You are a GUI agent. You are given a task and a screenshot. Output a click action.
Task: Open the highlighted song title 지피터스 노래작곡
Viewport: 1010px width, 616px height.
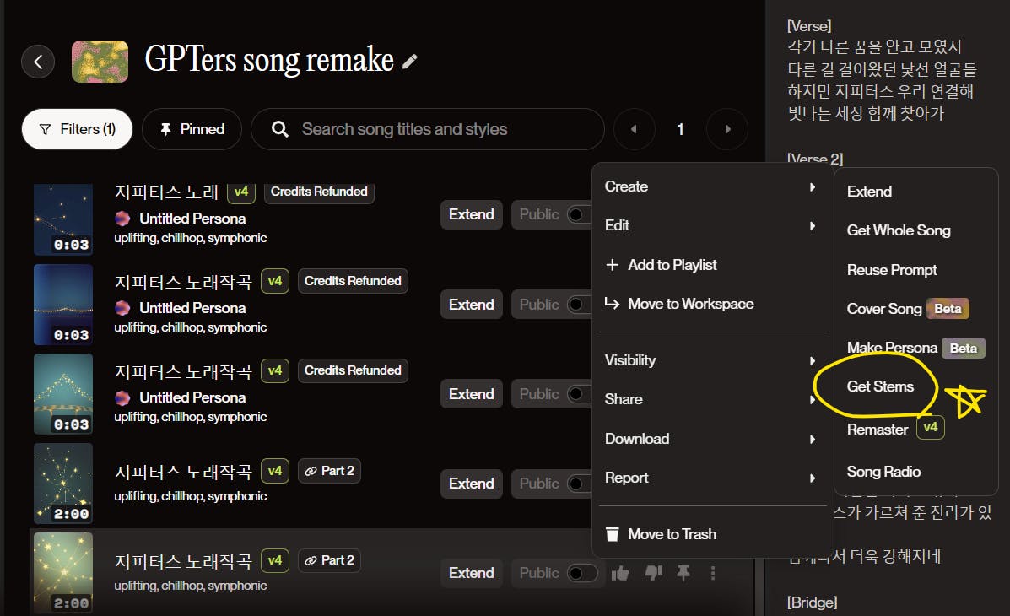coord(183,561)
